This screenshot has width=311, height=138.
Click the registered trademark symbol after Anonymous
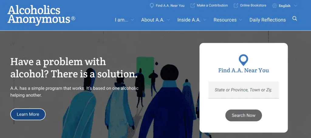73,18
